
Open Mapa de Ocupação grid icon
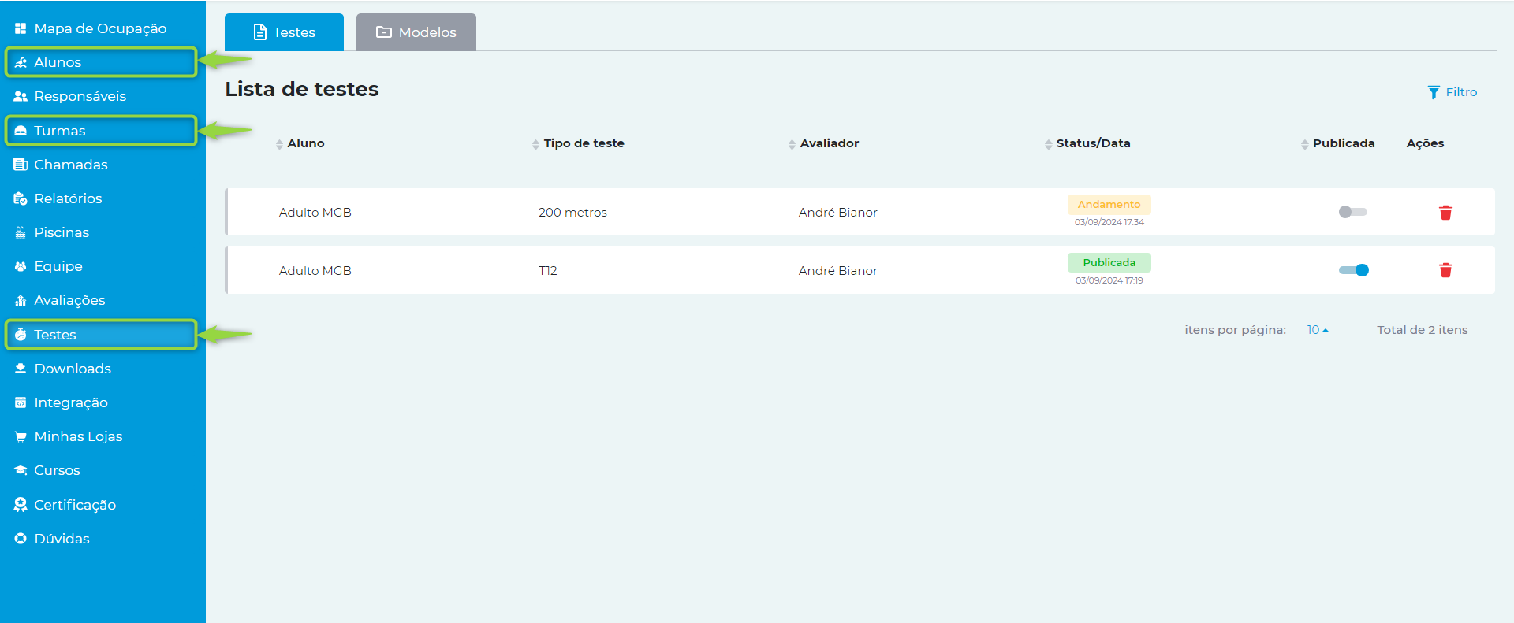tap(21, 28)
